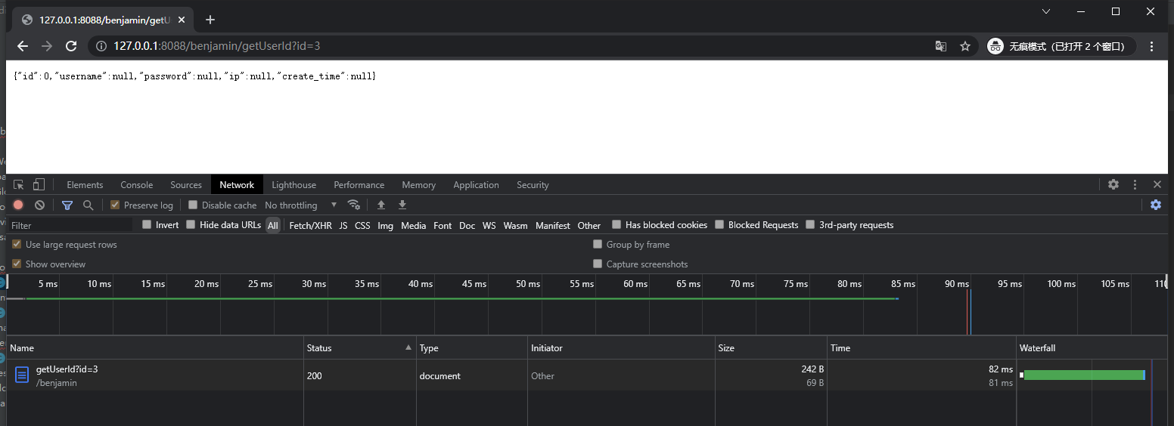Go back with the browser back arrow
Image resolution: width=1174 pixels, height=426 pixels.
point(23,46)
